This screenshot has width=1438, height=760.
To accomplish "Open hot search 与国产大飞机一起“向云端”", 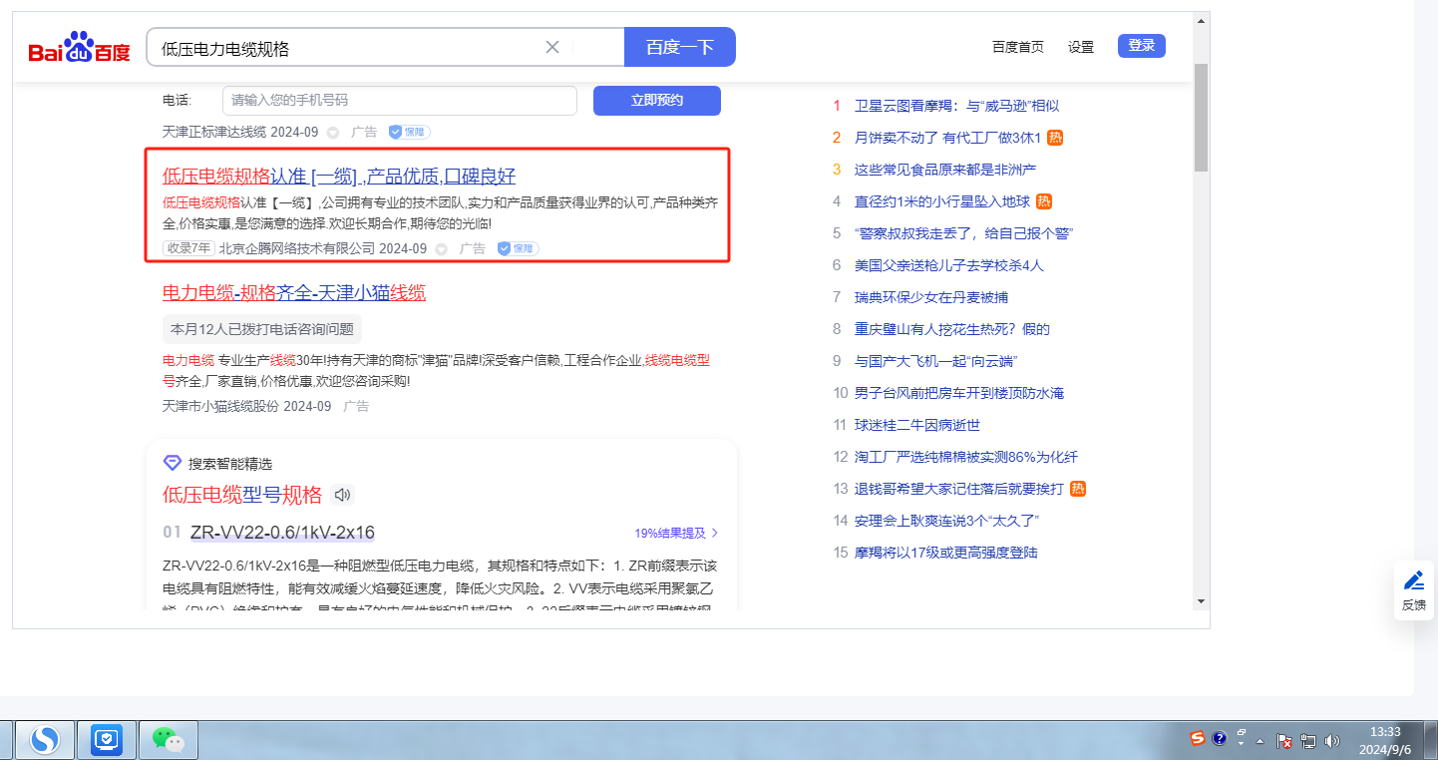I will (935, 361).
